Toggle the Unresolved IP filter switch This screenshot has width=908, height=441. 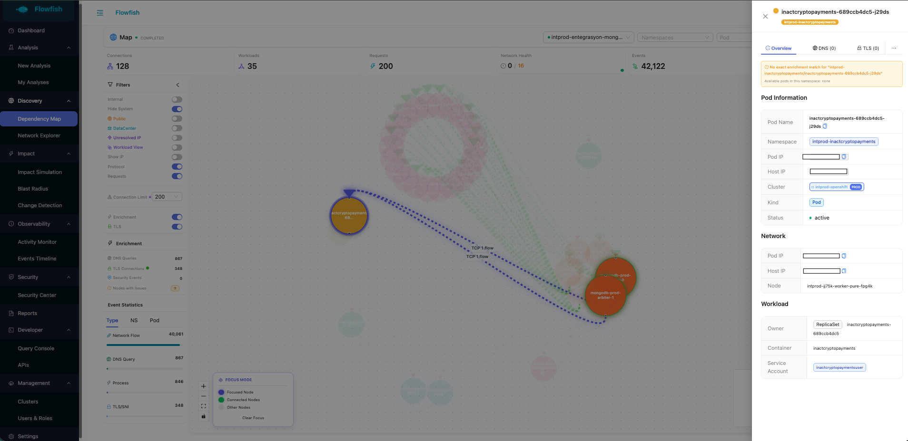pyautogui.click(x=177, y=138)
